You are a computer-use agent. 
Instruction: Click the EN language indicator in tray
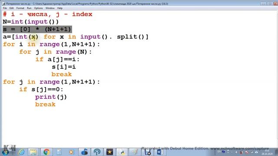tap(219, 152)
